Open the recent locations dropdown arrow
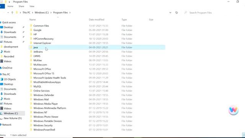The width and height of the screenshot is (245, 138). coord(8,13)
